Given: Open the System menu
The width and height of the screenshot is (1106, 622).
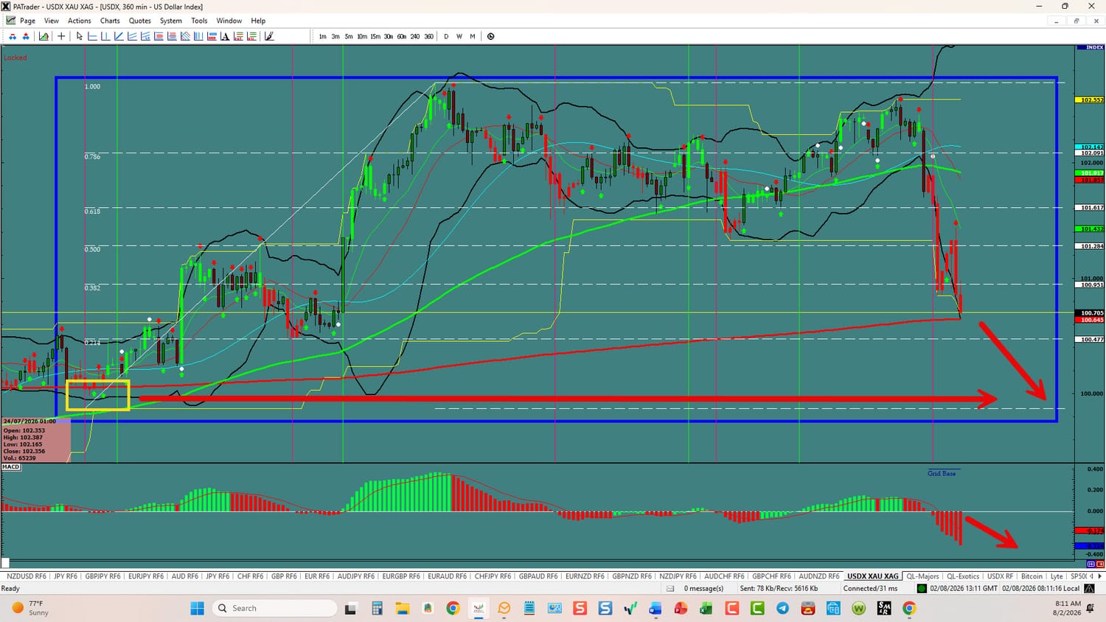Looking at the screenshot, I should 171,21.
